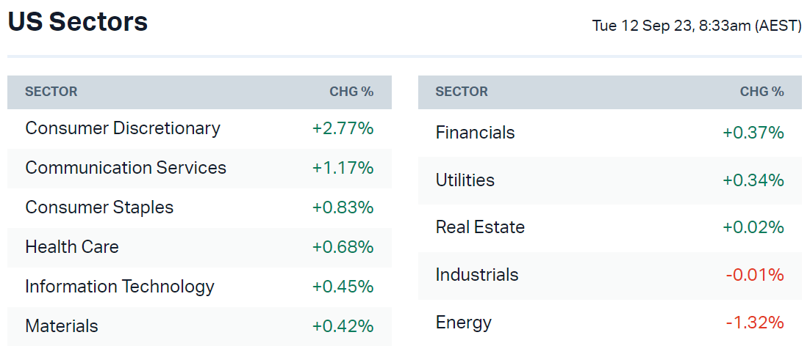Click the Health Care sector name
This screenshot has height=346, width=810.
click(x=72, y=247)
